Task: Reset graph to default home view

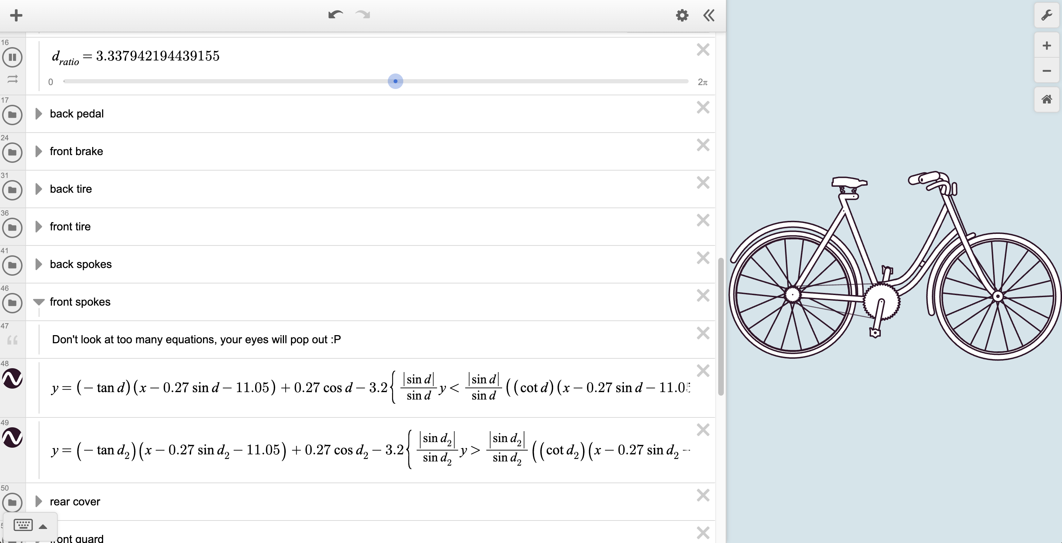Action: pyautogui.click(x=1046, y=99)
